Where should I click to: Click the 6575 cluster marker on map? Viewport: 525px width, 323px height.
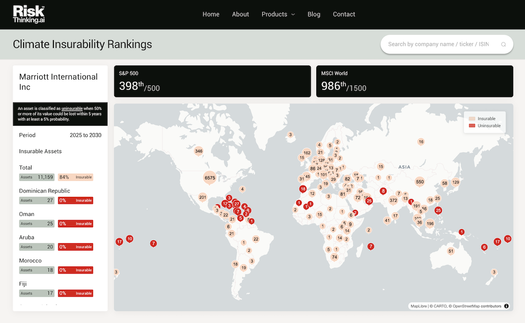pos(210,178)
